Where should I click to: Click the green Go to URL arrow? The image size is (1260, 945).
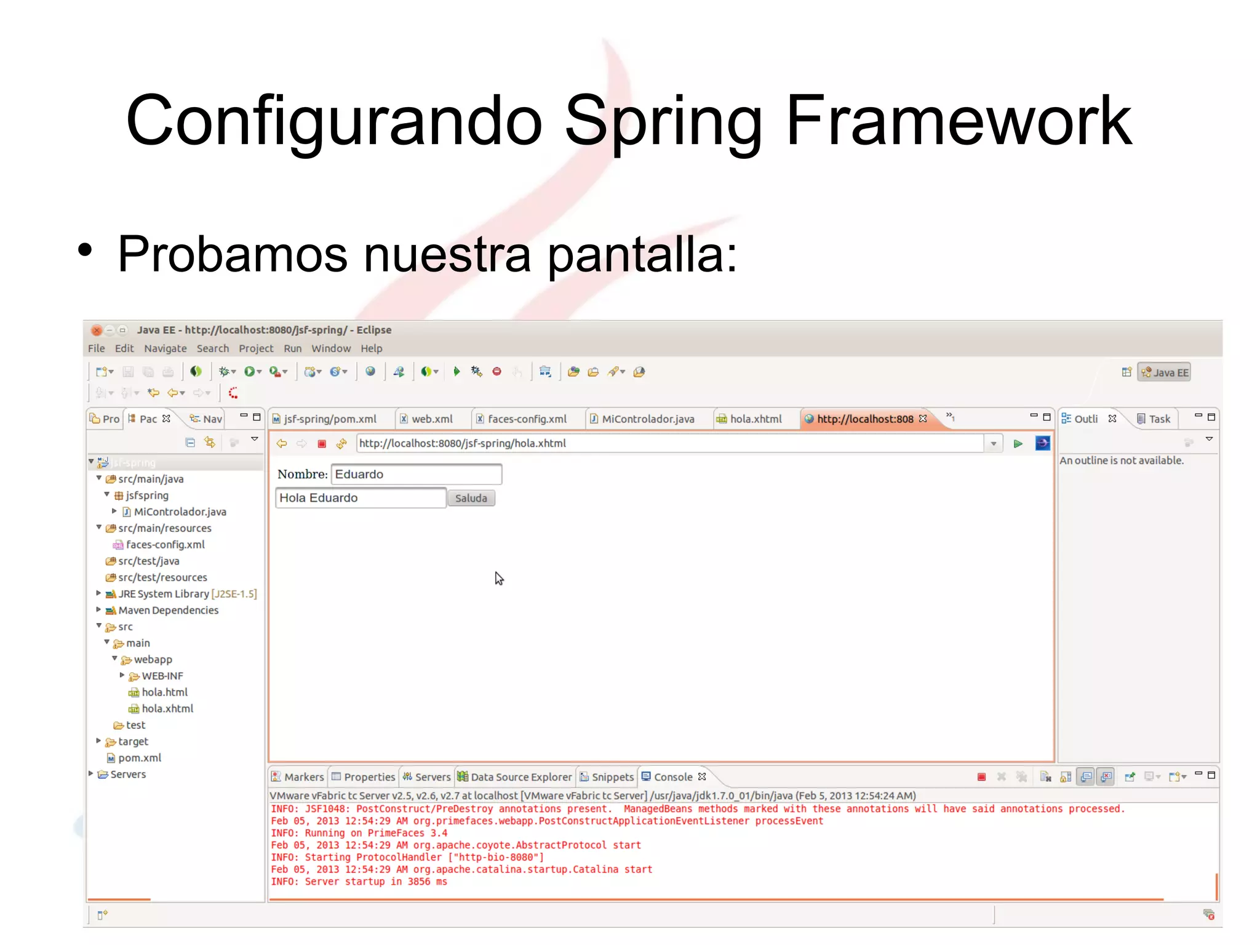(x=1018, y=443)
